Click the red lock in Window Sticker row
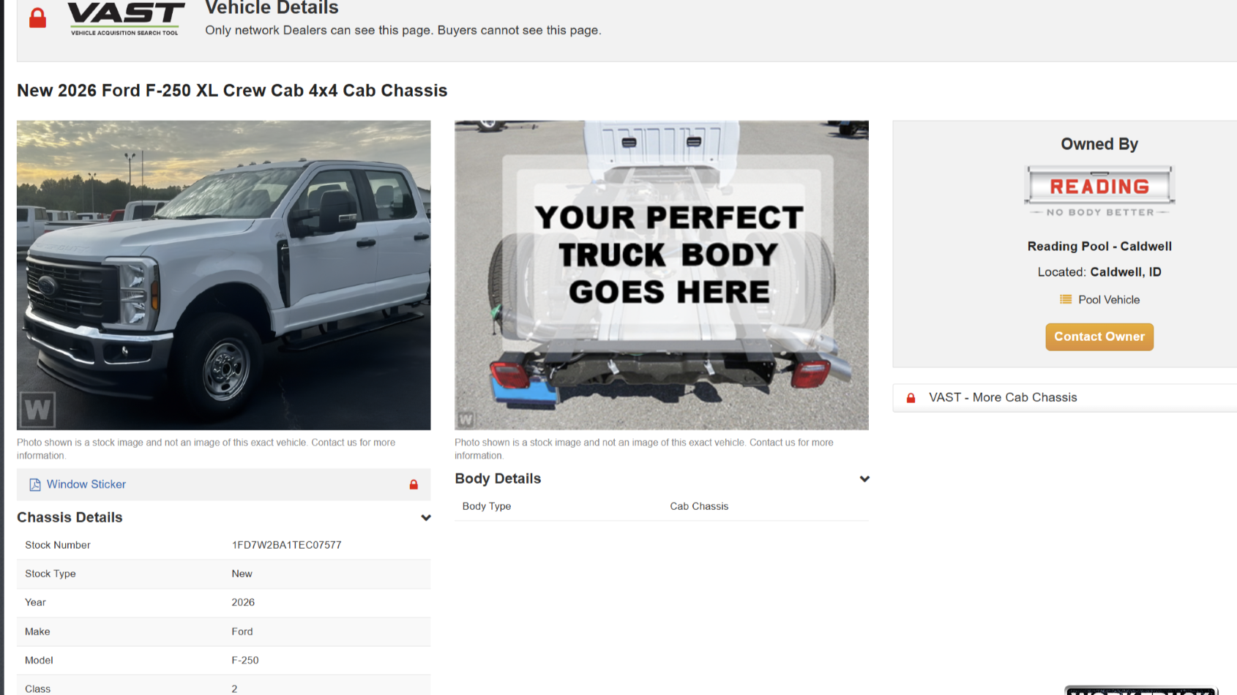This screenshot has height=695, width=1237. point(414,484)
